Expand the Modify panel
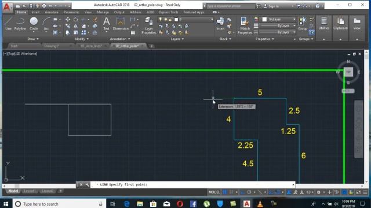 coord(81,39)
